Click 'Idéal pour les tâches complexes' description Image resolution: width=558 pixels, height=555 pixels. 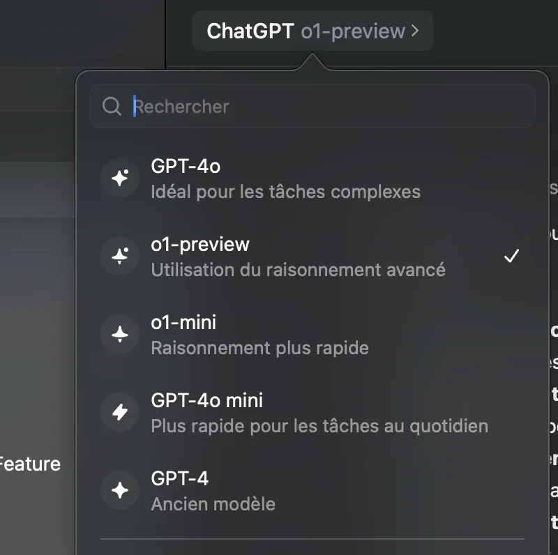(286, 192)
